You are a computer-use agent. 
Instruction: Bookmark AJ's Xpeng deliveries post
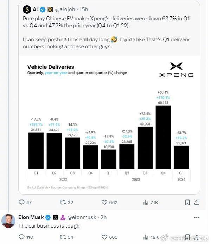[187, 202]
